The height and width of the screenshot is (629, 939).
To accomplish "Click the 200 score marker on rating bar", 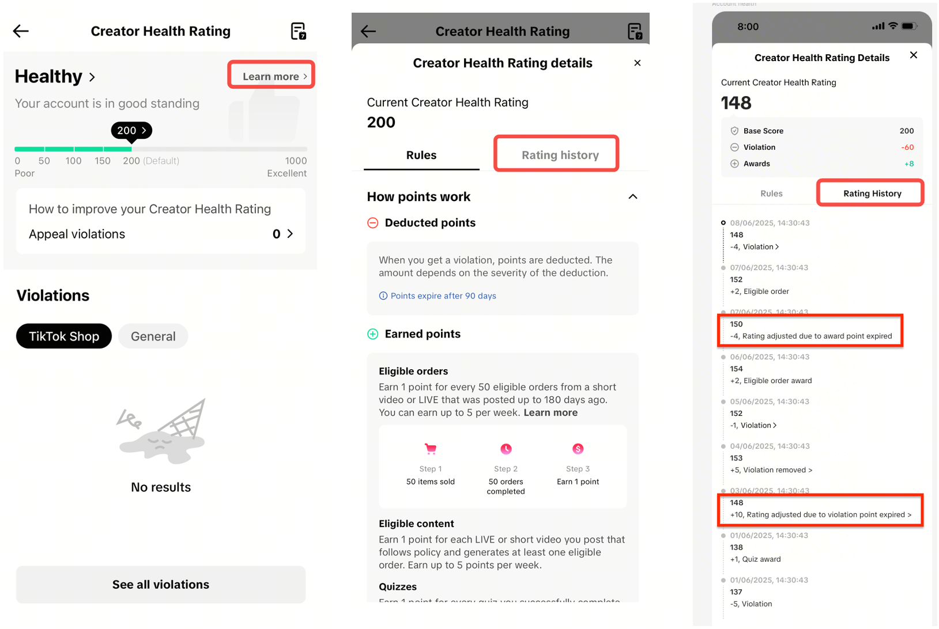I will [131, 131].
